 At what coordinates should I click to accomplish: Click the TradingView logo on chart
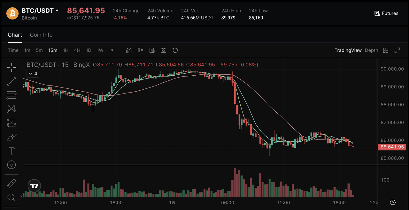pyautogui.click(x=34, y=186)
